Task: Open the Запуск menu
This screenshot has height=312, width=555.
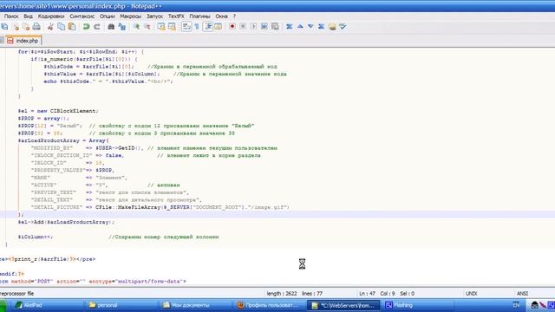Action: click(154, 16)
